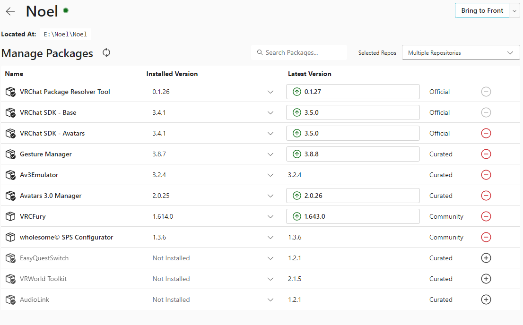The height and width of the screenshot is (325, 523).
Task: Open version dropdown for Gesture Manager
Action: (x=270, y=154)
